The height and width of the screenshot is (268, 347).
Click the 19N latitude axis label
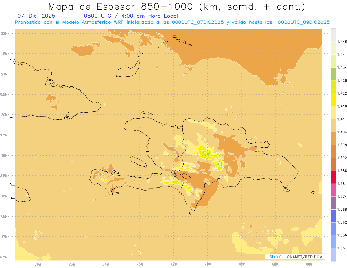(4, 156)
